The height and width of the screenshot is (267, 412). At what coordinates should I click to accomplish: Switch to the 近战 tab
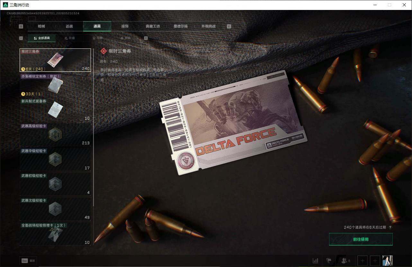tap(69, 26)
